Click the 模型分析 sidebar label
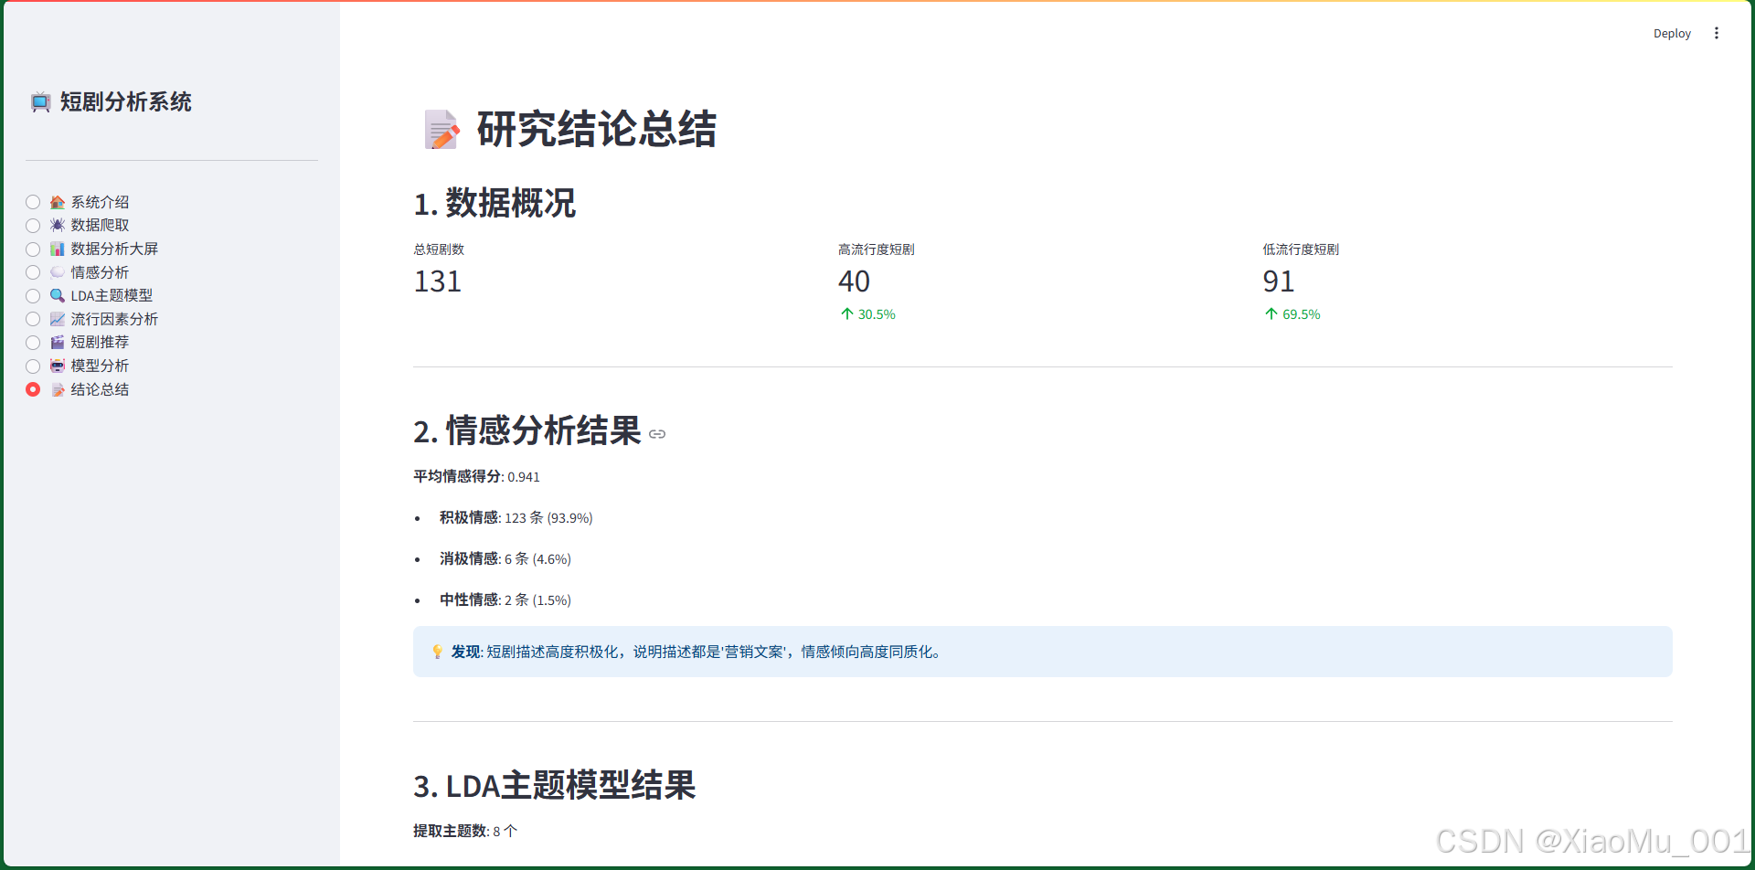Viewport: 1755px width, 870px height. coord(101,366)
